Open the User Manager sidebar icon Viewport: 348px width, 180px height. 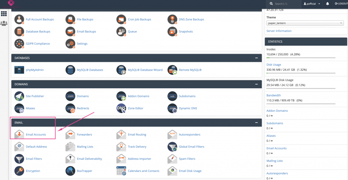point(4,23)
